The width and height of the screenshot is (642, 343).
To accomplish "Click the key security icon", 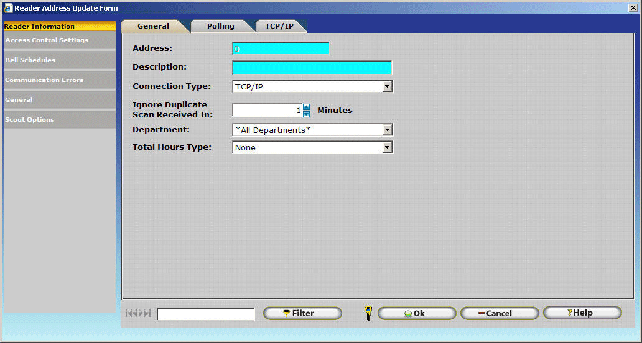I will (368, 313).
